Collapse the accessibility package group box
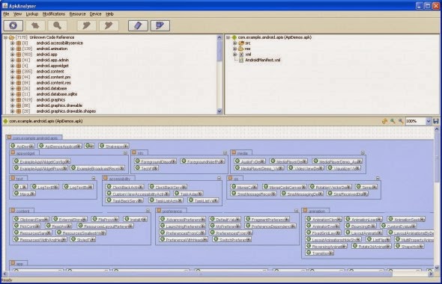Screen dimensions: 442x284 (x=219, y=179)
